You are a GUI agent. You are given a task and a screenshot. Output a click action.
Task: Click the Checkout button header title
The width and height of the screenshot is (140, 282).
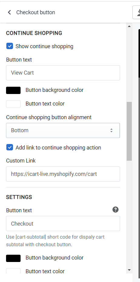tap(36, 12)
